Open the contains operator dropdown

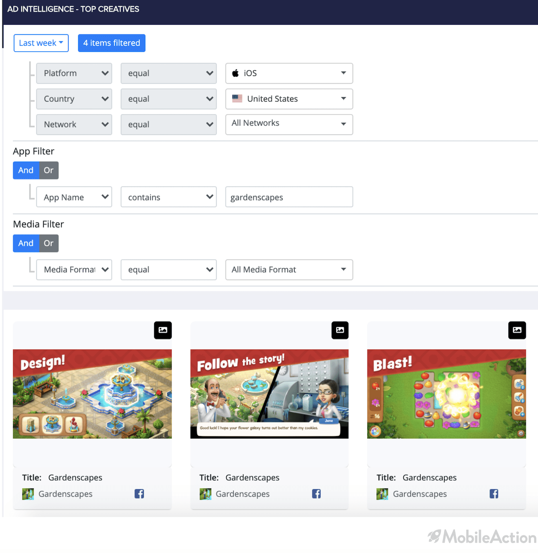168,197
